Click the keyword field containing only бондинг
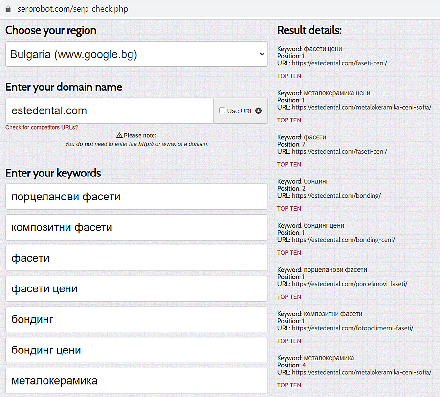 click(137, 320)
